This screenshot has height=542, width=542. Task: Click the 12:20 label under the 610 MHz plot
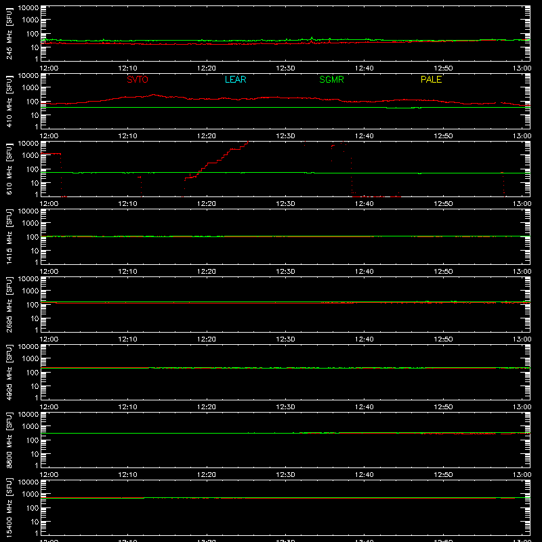point(207,204)
